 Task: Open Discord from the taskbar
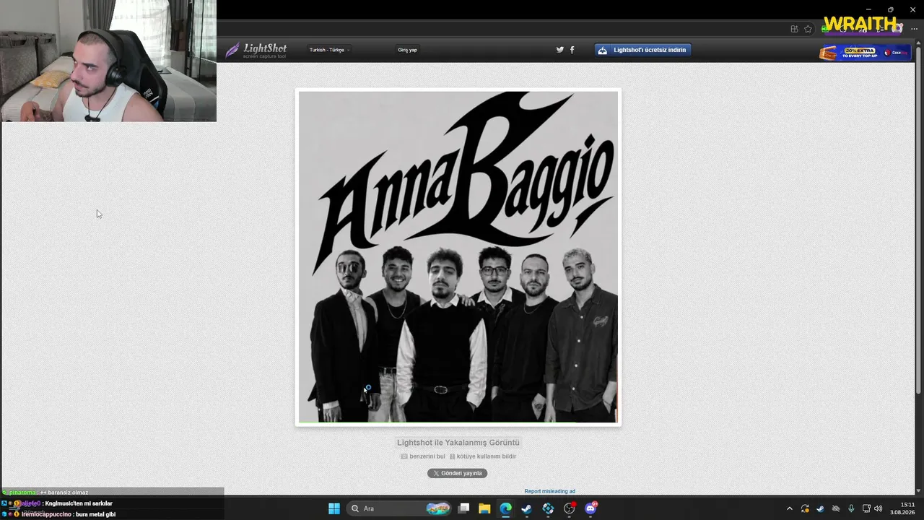coord(590,508)
